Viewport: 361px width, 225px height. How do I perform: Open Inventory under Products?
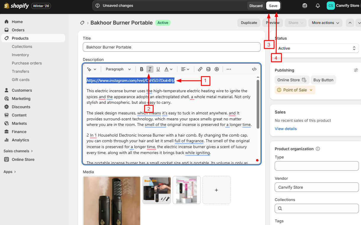(20, 55)
